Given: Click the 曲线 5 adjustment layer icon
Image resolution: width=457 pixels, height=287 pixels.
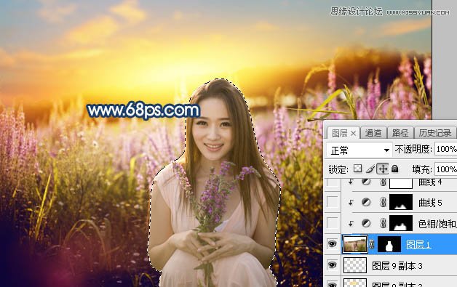Looking at the screenshot, I should pos(366,202).
